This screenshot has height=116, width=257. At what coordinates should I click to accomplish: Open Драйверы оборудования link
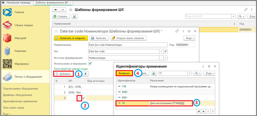[x=18, y=95]
